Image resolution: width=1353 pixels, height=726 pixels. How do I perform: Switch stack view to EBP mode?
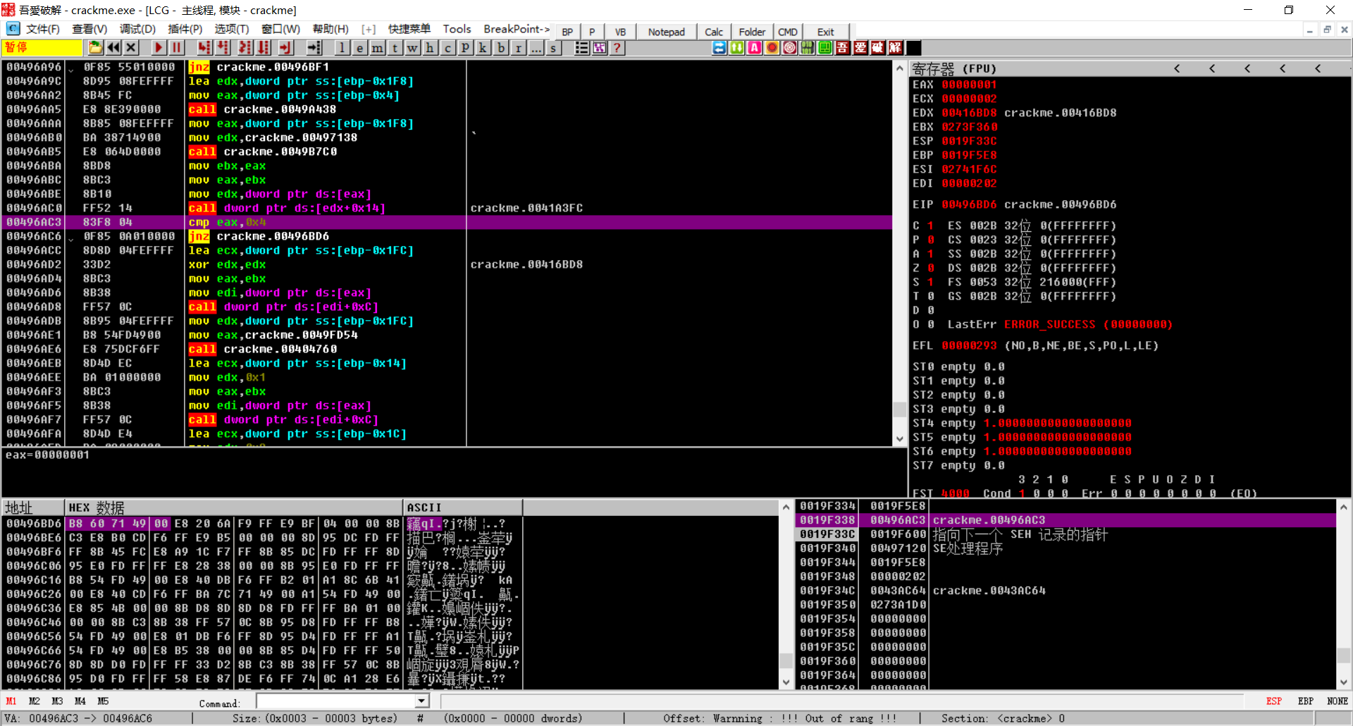coord(1305,701)
